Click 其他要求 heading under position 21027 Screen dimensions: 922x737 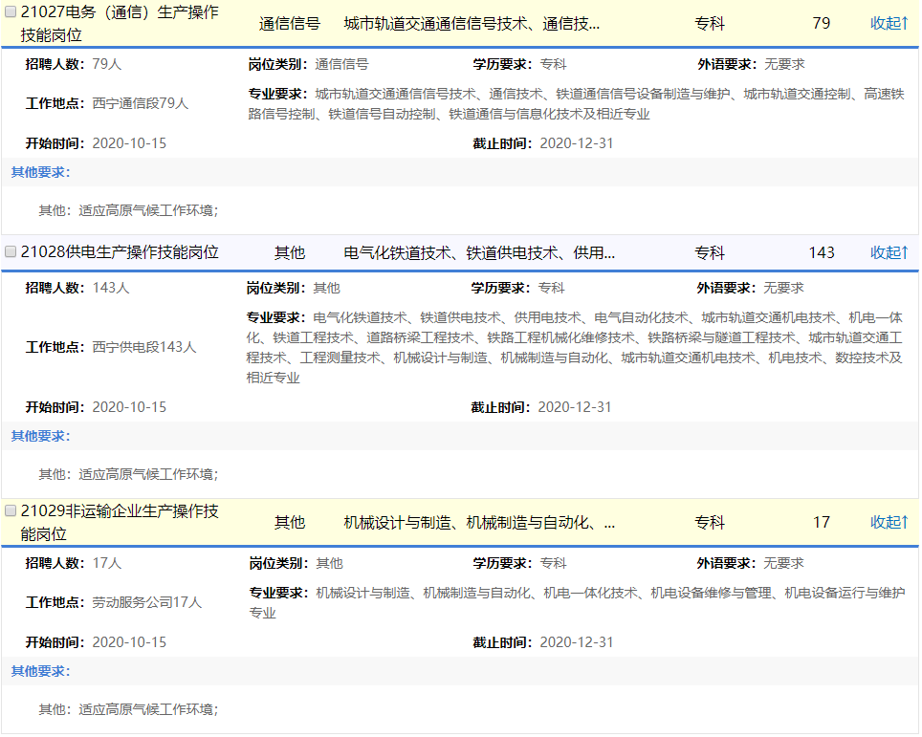tap(40, 172)
